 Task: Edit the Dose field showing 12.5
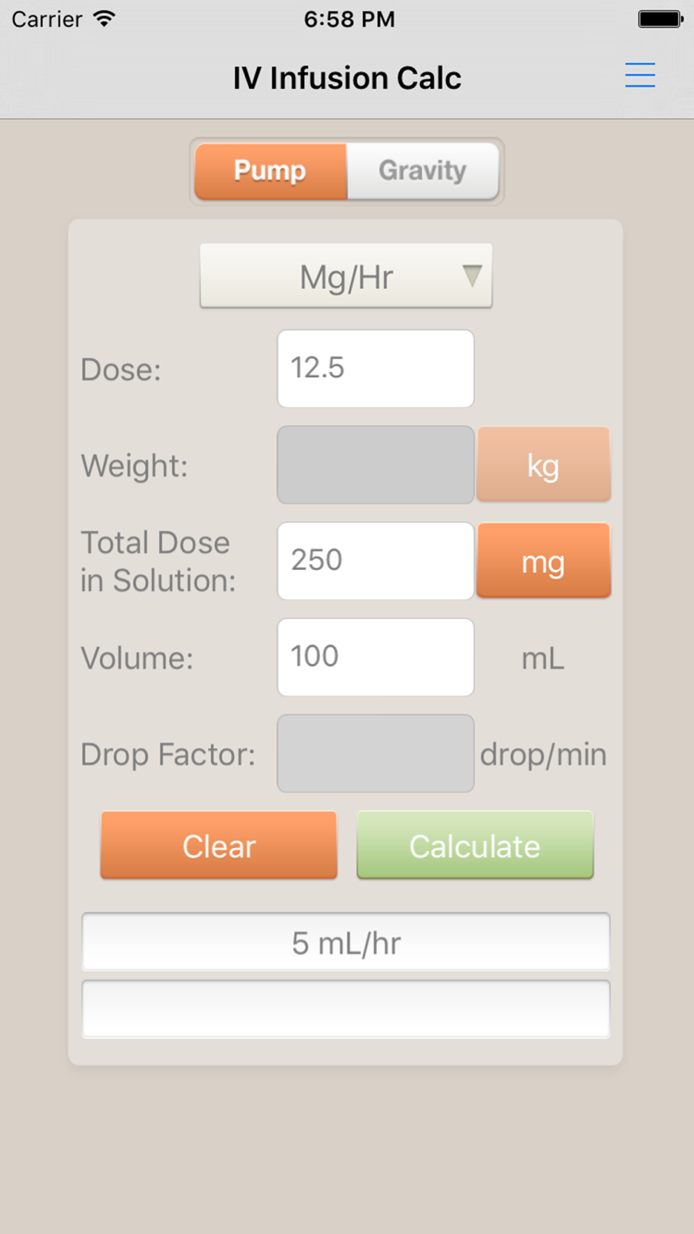[x=375, y=369]
